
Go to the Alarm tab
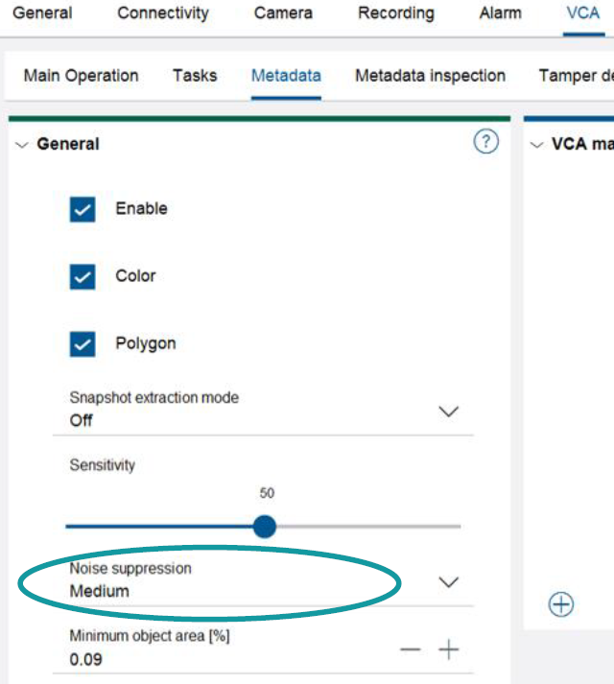(500, 13)
